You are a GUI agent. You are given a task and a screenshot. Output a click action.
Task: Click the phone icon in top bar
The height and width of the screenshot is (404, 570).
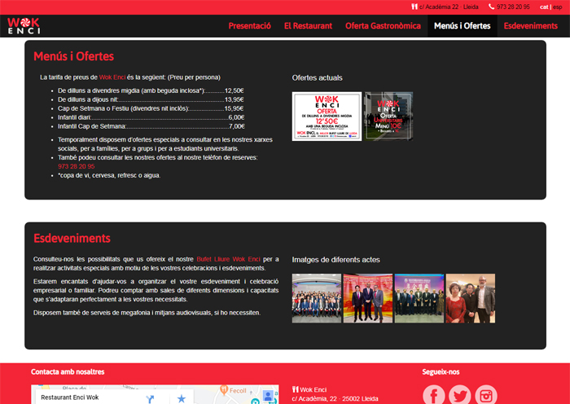pyautogui.click(x=492, y=7)
